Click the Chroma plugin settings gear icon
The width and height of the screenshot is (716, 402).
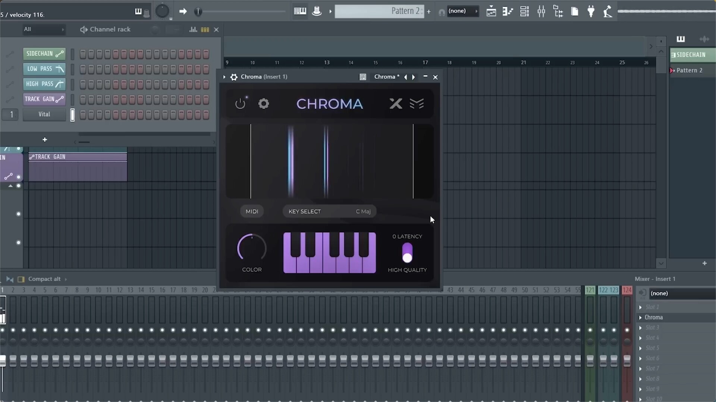(x=264, y=103)
